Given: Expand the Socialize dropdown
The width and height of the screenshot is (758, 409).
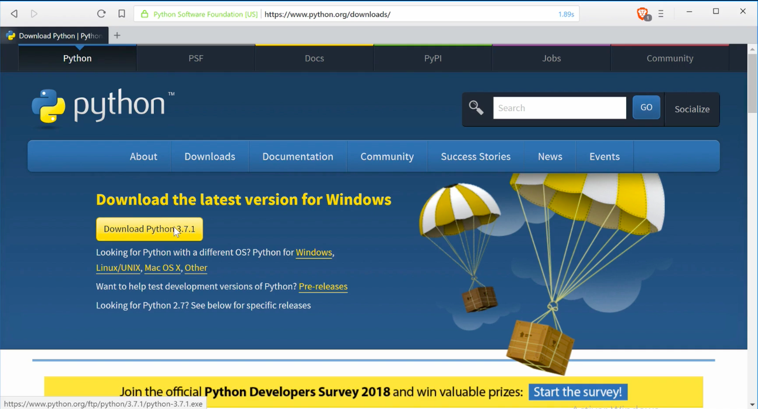Looking at the screenshot, I should point(692,109).
